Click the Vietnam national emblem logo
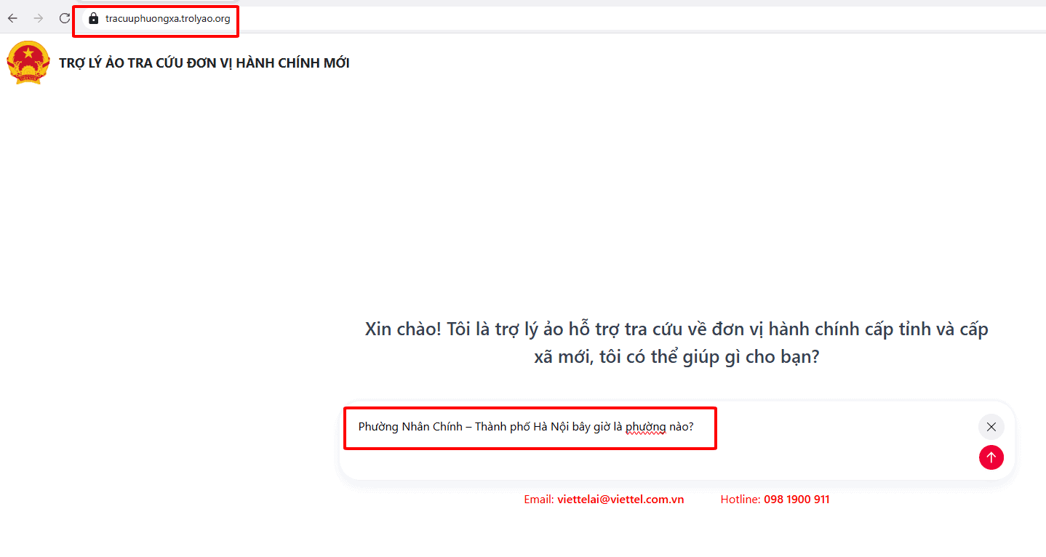 (28, 63)
